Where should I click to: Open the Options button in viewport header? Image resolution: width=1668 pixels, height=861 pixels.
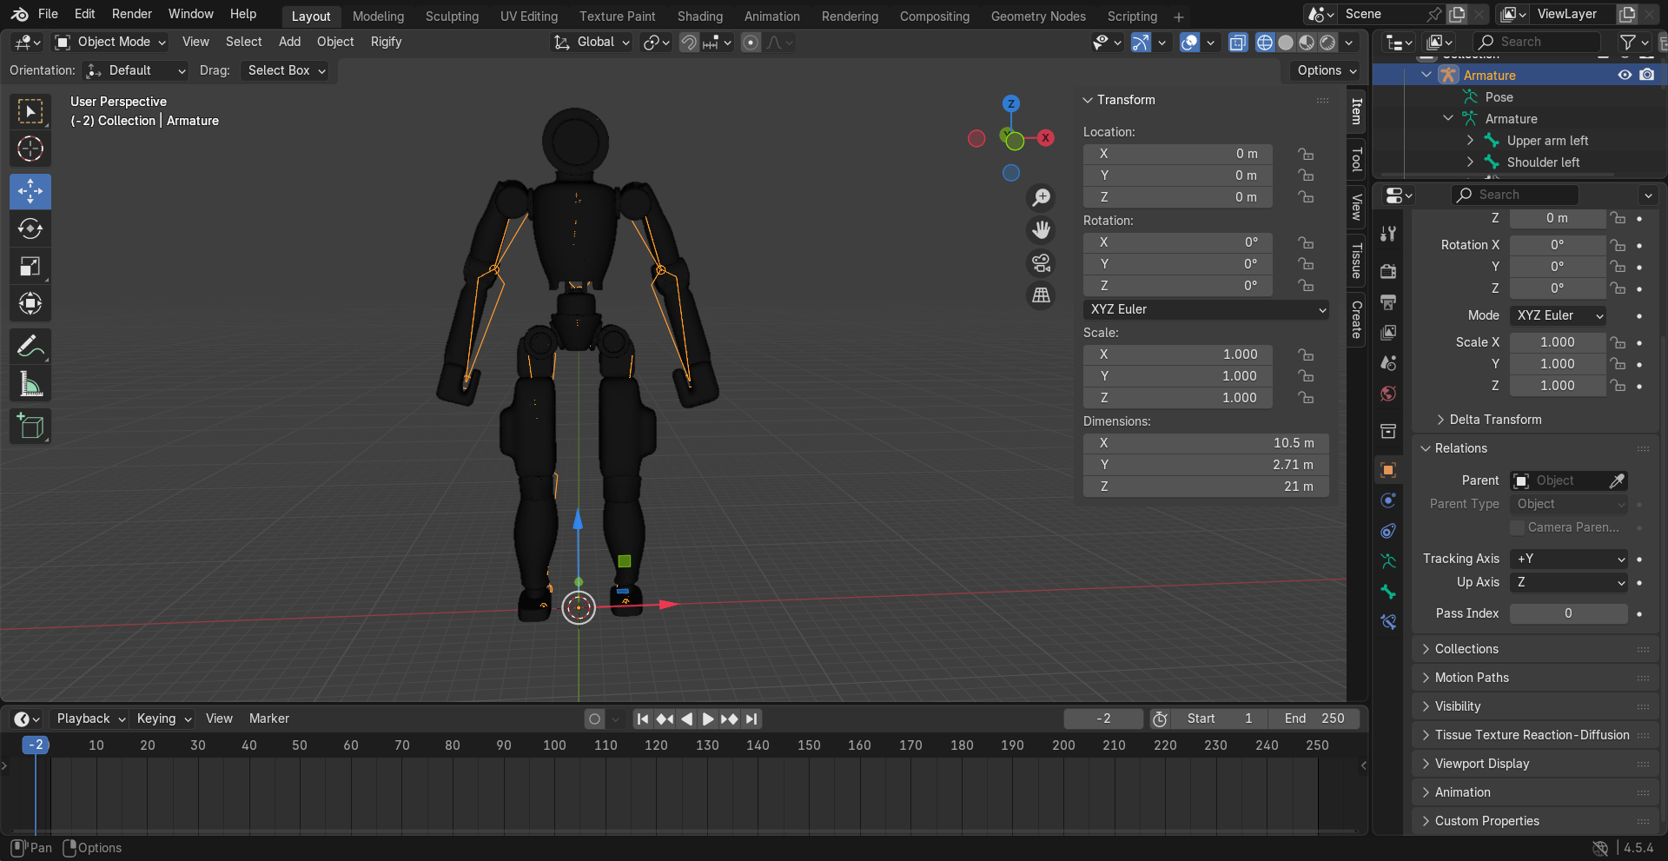[1326, 70]
